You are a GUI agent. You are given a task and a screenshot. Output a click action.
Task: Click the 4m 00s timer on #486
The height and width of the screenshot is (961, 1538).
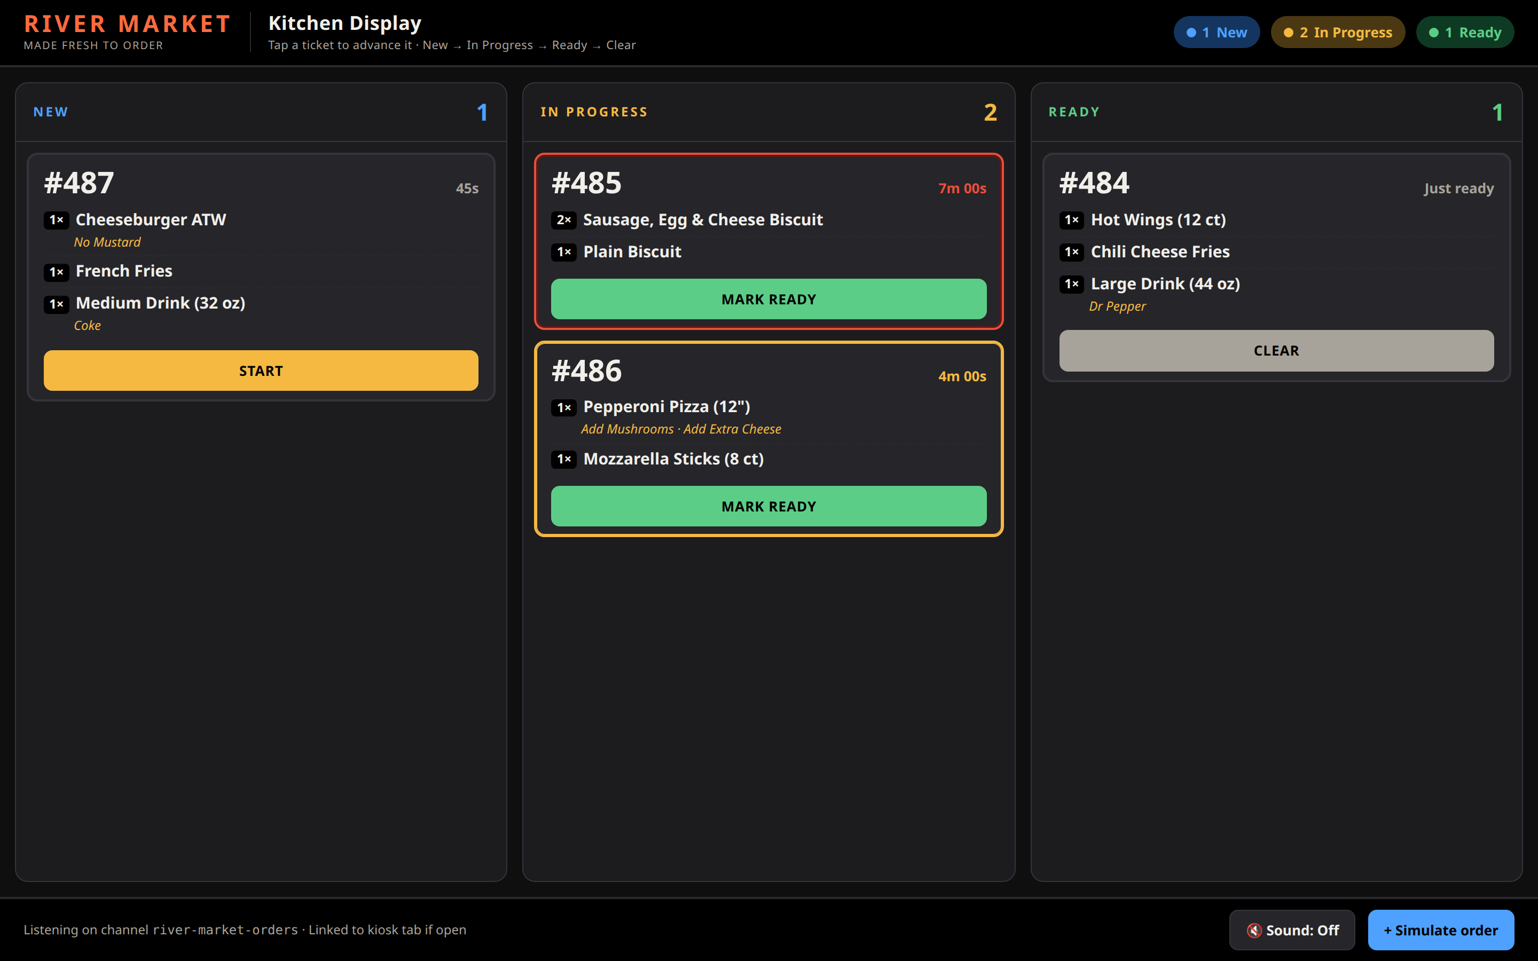tap(962, 376)
